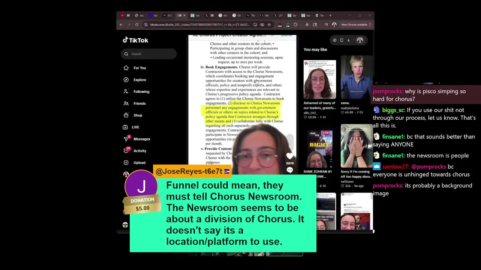Click the 'You may like' heading
This screenshot has height=270, width=481.
pyautogui.click(x=315, y=49)
